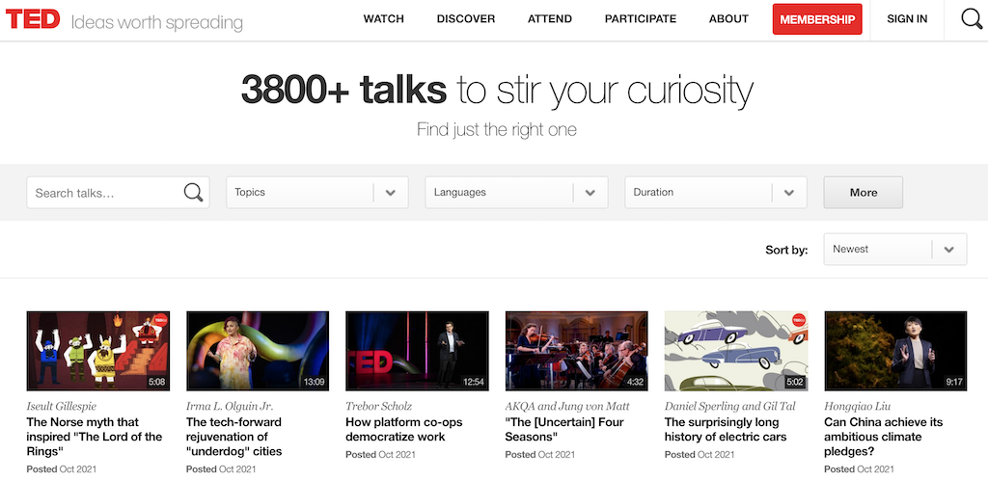The image size is (988, 481).
Task: Click the "3800+ talks" heading
Action: click(344, 90)
